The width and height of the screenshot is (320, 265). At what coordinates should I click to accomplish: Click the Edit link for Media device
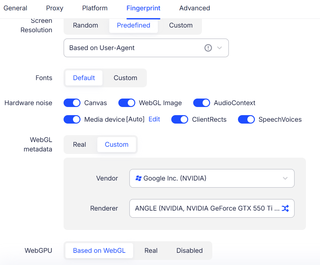[x=154, y=119]
